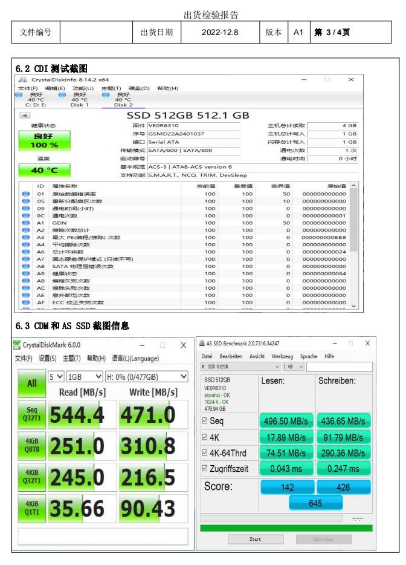Screen dimensions: 406x565
Task: Click the 4KiB Q32T1 test button
Action: coord(31,477)
